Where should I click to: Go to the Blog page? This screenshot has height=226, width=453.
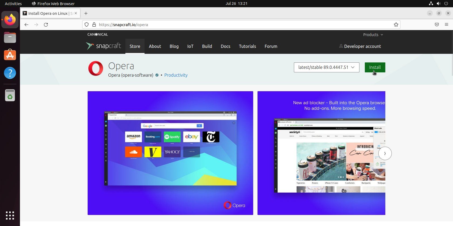point(174,46)
